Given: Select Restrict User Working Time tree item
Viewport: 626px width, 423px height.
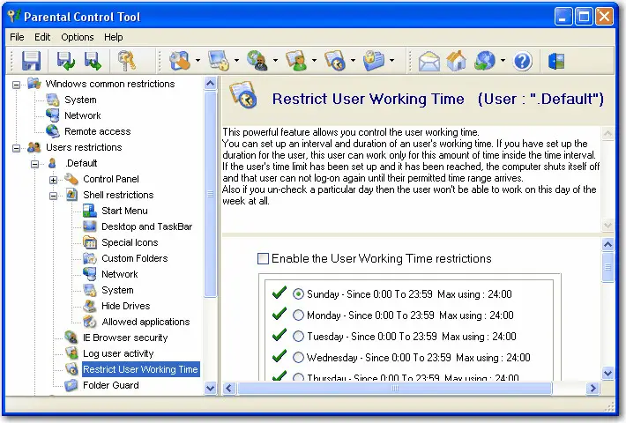Looking at the screenshot, I should coord(140,369).
